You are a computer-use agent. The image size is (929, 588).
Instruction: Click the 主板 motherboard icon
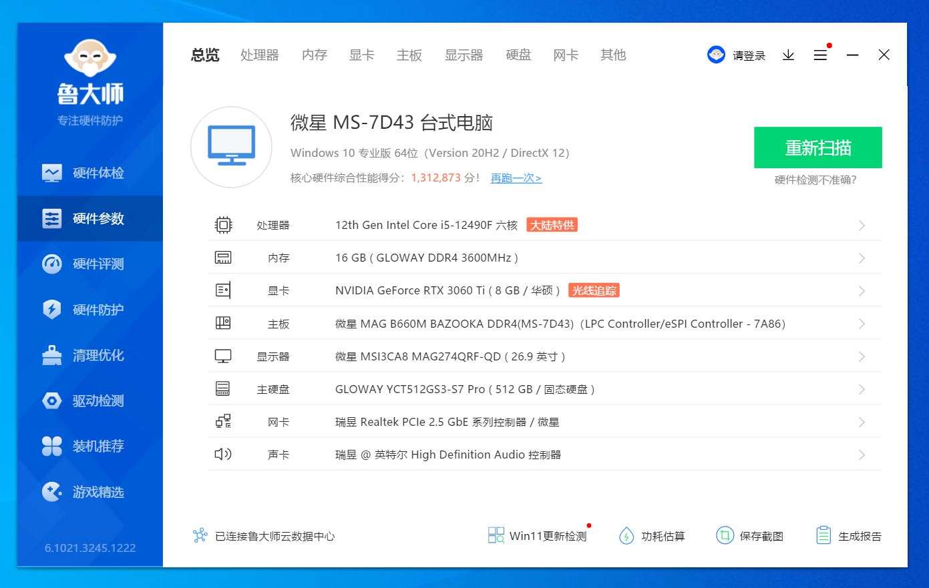[223, 324]
